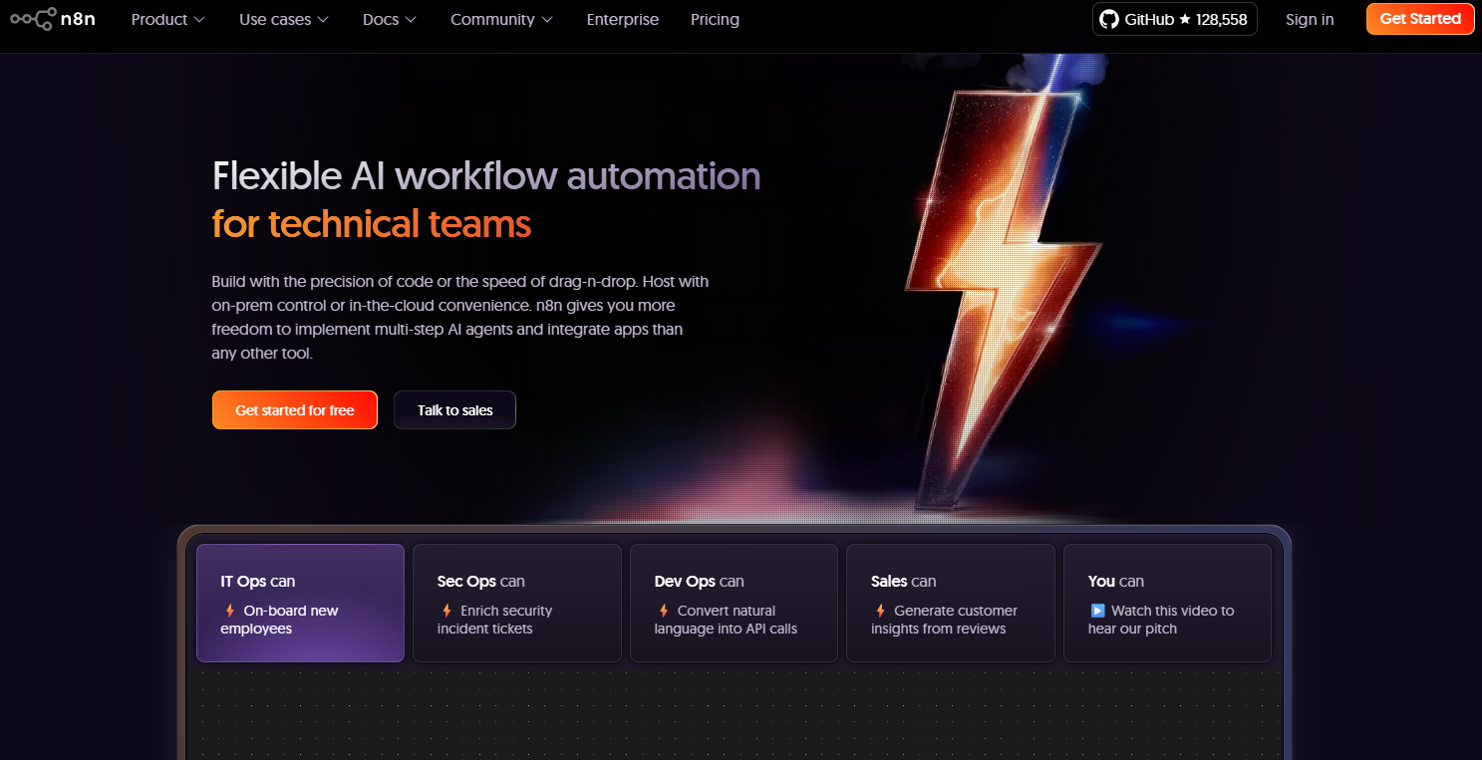This screenshot has height=760, width=1482.
Task: Click the n8n wordmark text
Action: [78, 19]
